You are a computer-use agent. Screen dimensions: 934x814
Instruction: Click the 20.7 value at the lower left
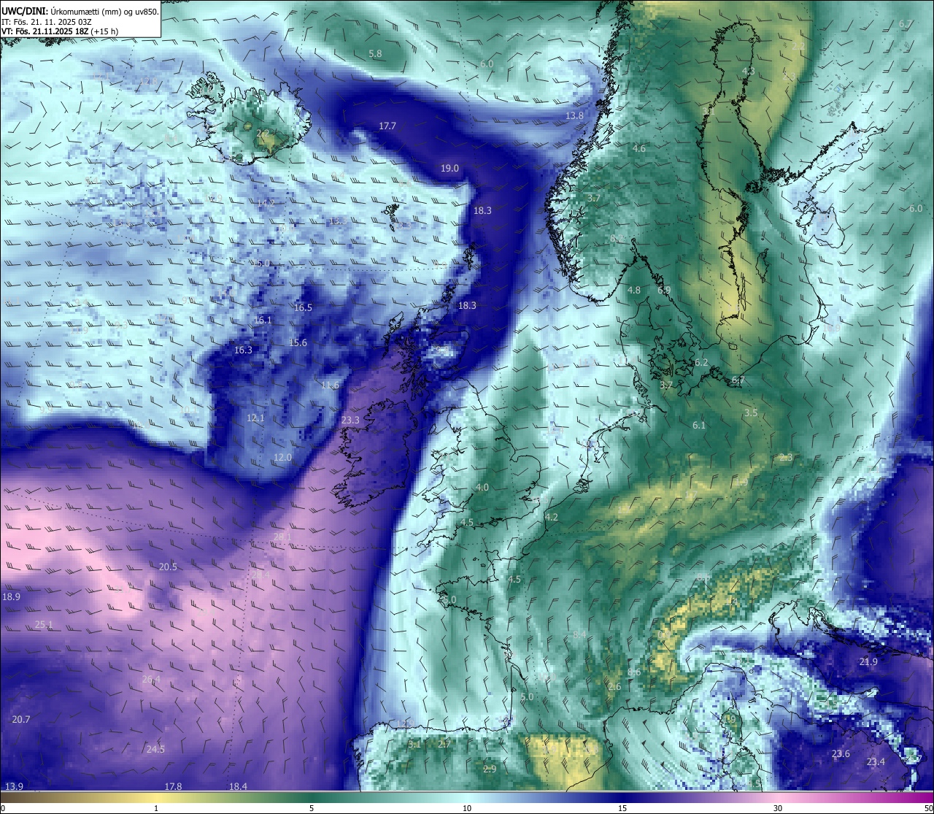(x=21, y=720)
